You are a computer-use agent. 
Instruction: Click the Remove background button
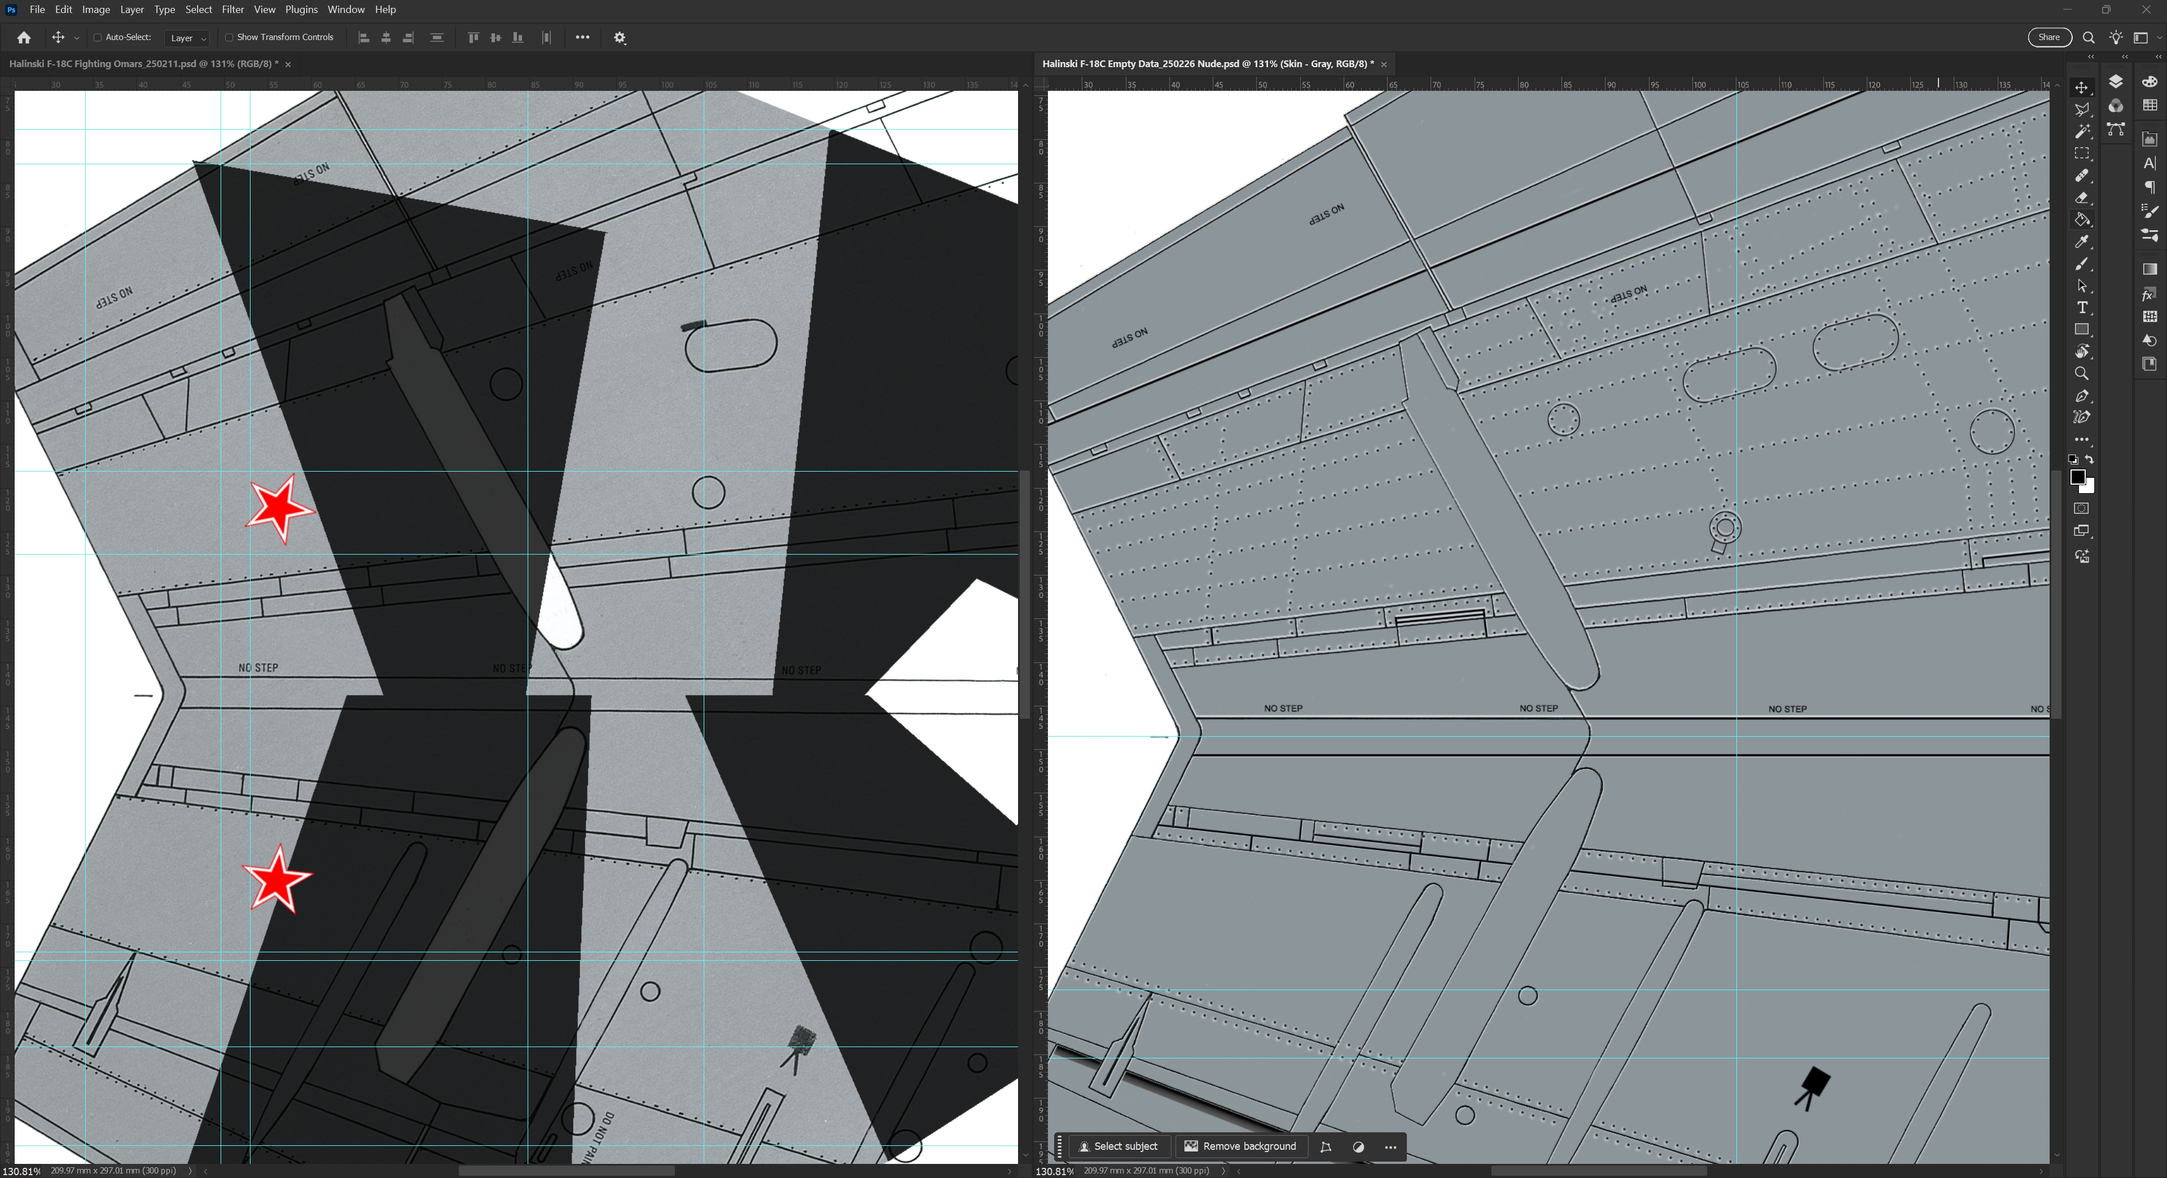(1241, 1147)
